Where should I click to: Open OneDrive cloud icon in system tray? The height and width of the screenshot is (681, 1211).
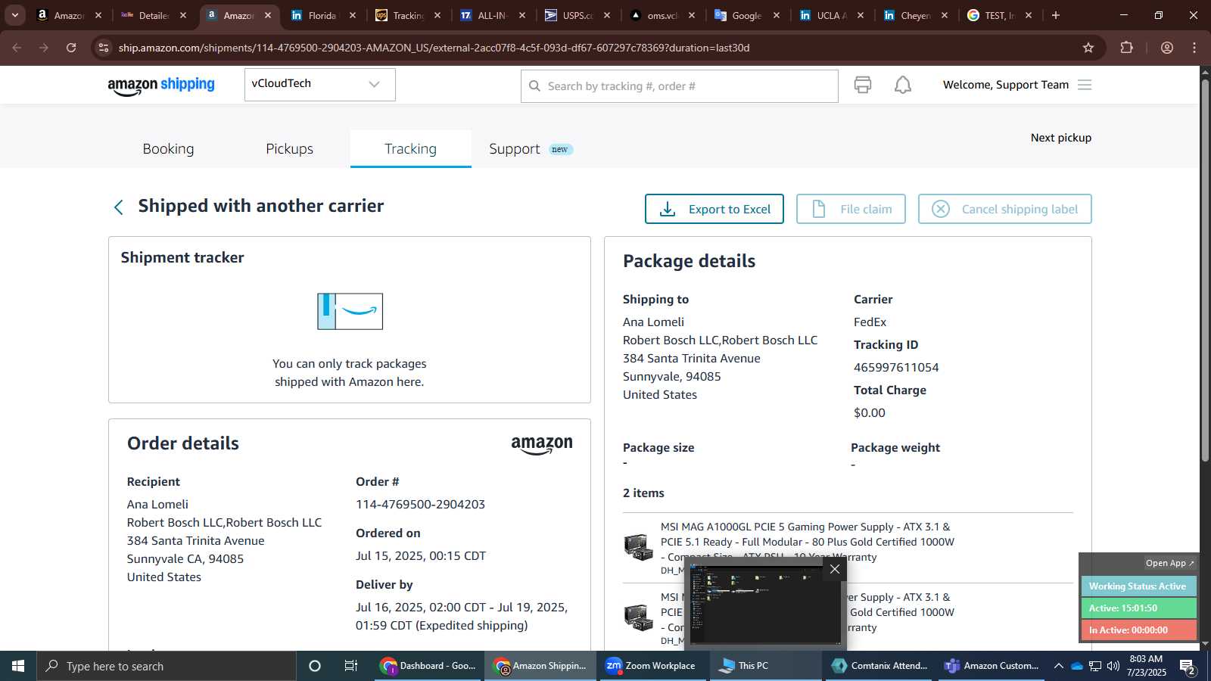(x=1076, y=666)
